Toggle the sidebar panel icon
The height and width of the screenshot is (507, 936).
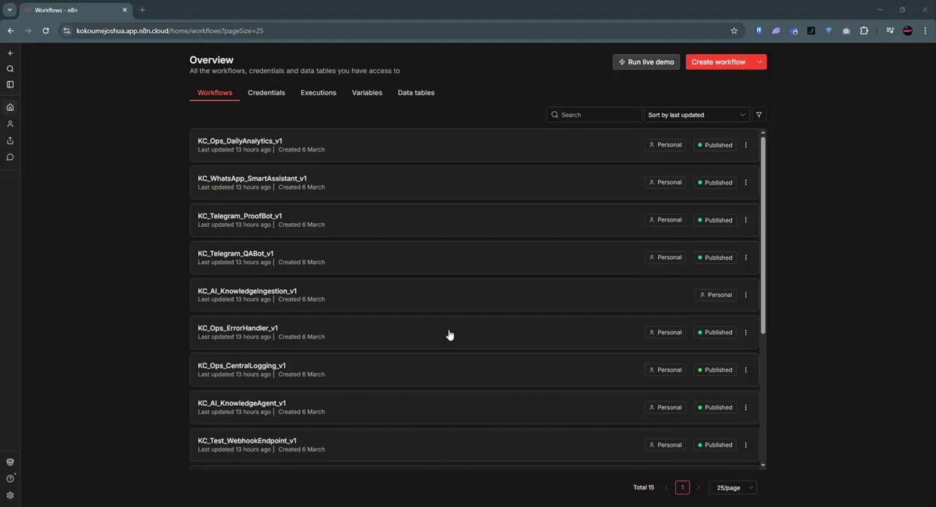click(10, 84)
